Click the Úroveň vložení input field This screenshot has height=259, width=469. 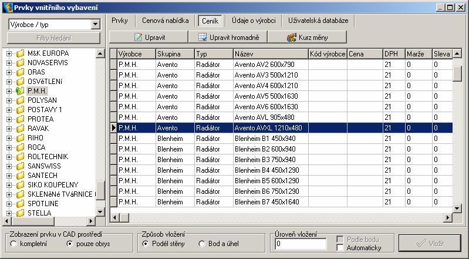[301, 244]
